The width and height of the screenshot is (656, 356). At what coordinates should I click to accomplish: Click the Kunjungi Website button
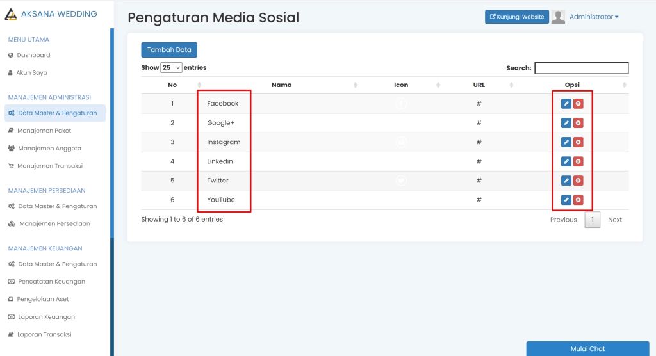[516, 17]
